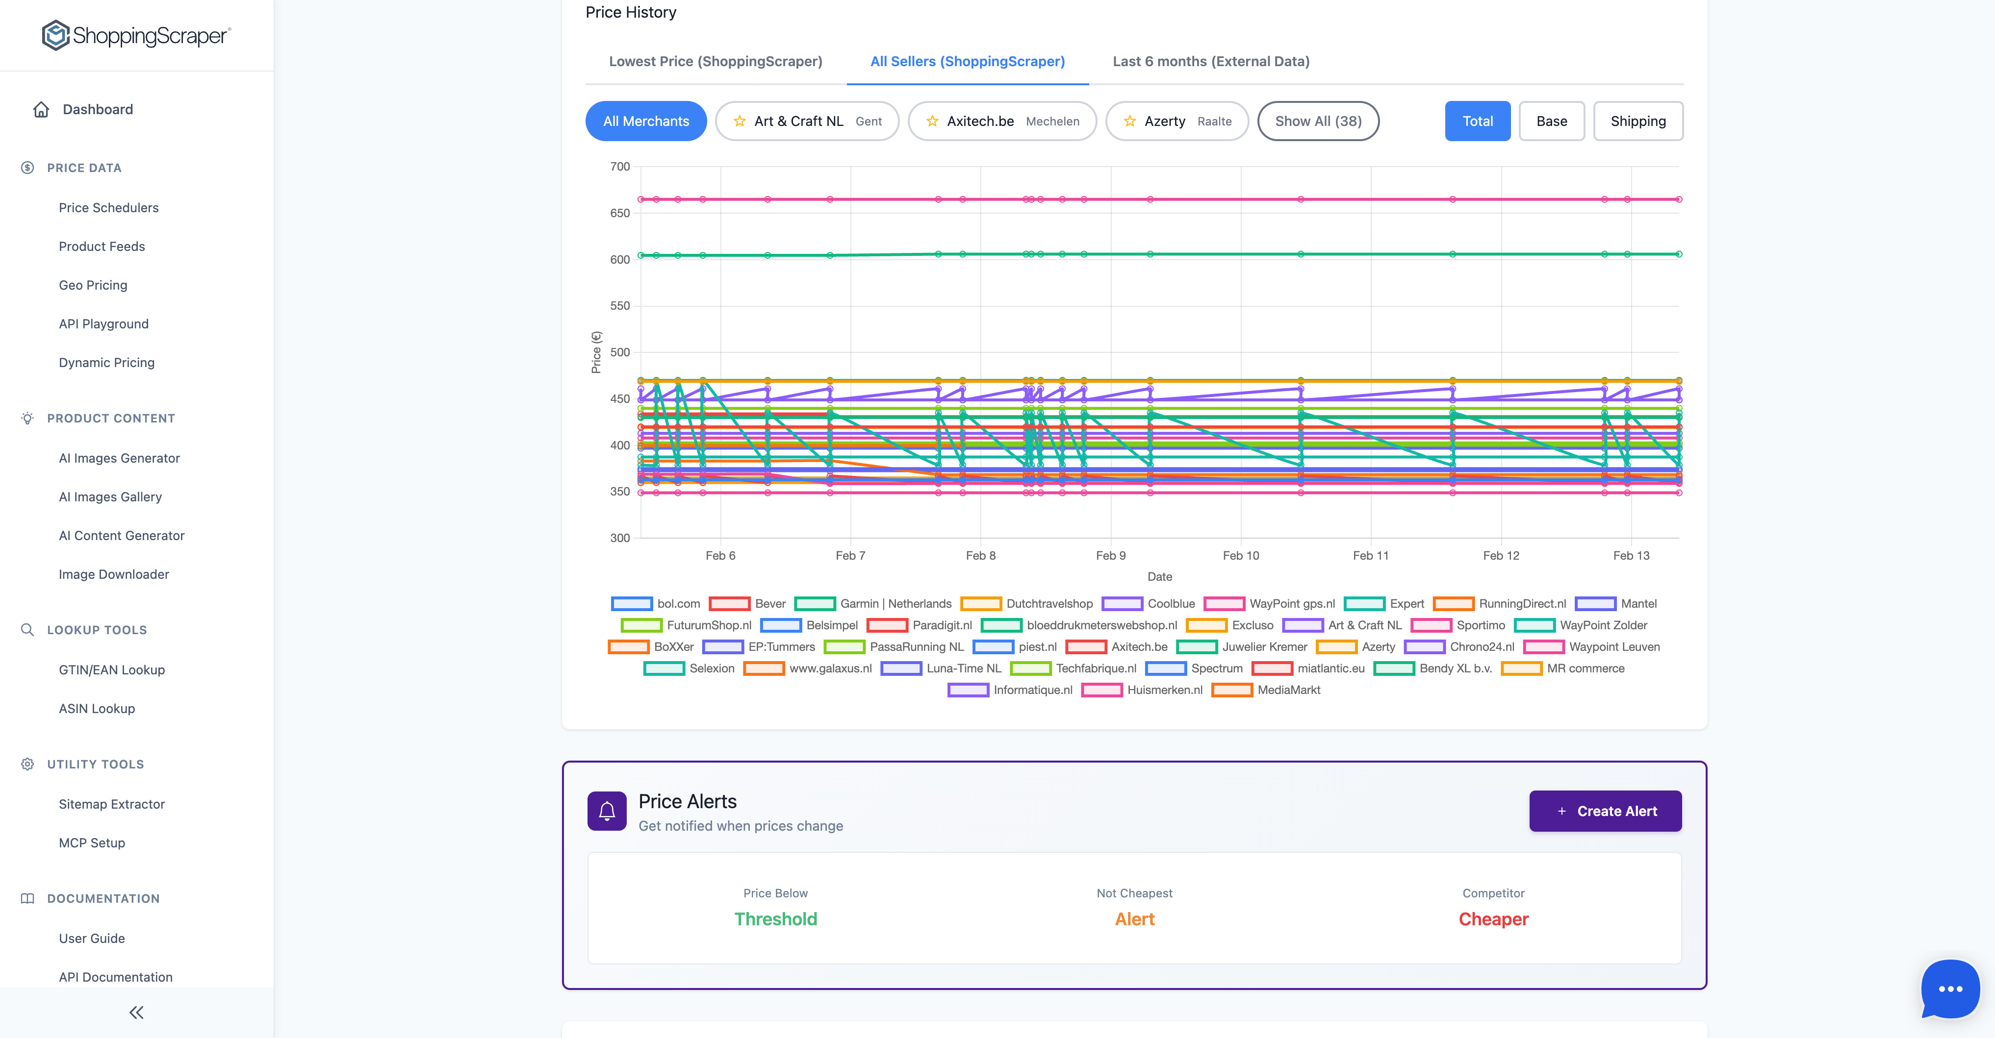1995x1038 pixels.
Task: Open the User Guide page
Action: point(91,938)
